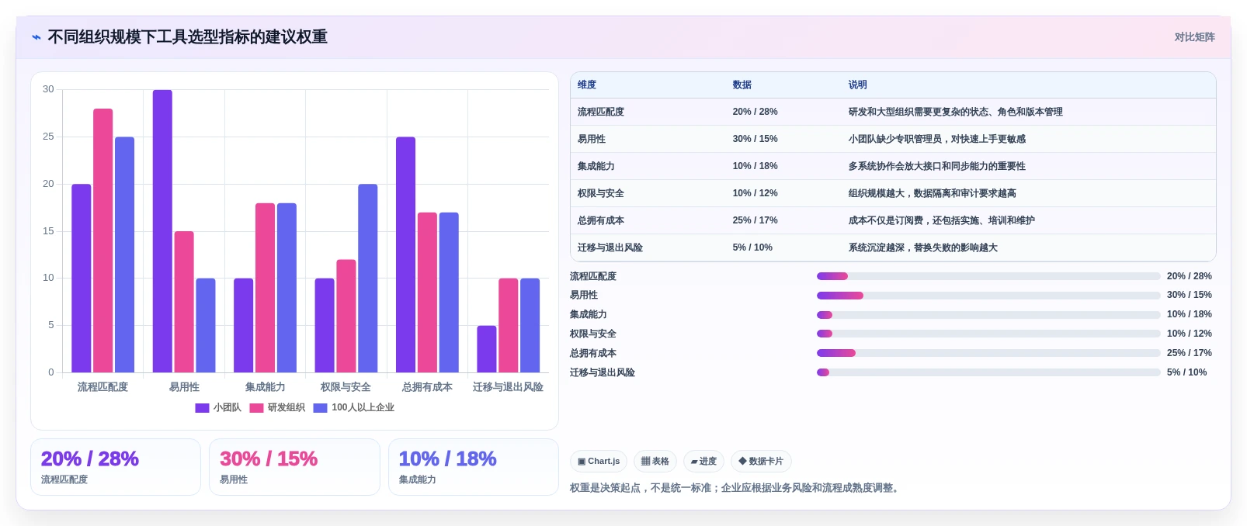Viewport: 1247px width, 526px height.
Task: Click the 迁移与退出风险 progress bar
Action: point(988,372)
